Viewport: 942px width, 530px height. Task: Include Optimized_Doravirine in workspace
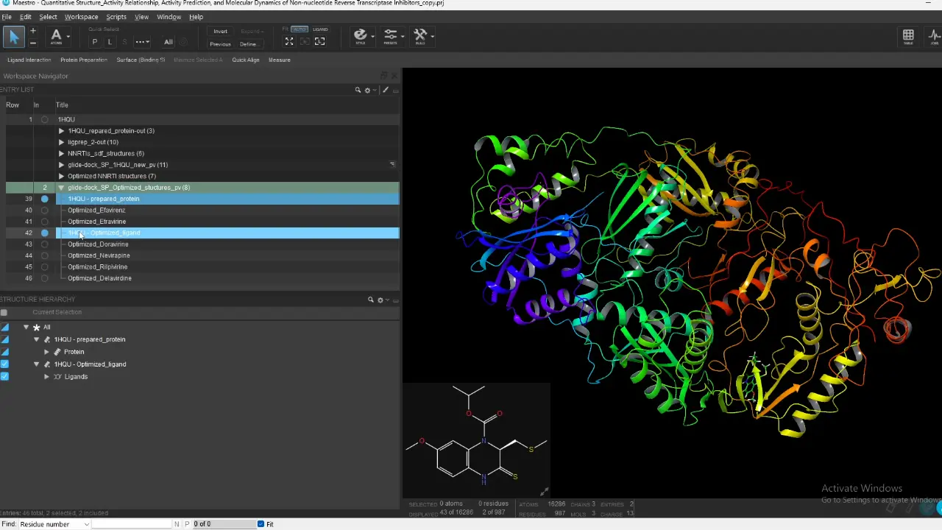[45, 244]
